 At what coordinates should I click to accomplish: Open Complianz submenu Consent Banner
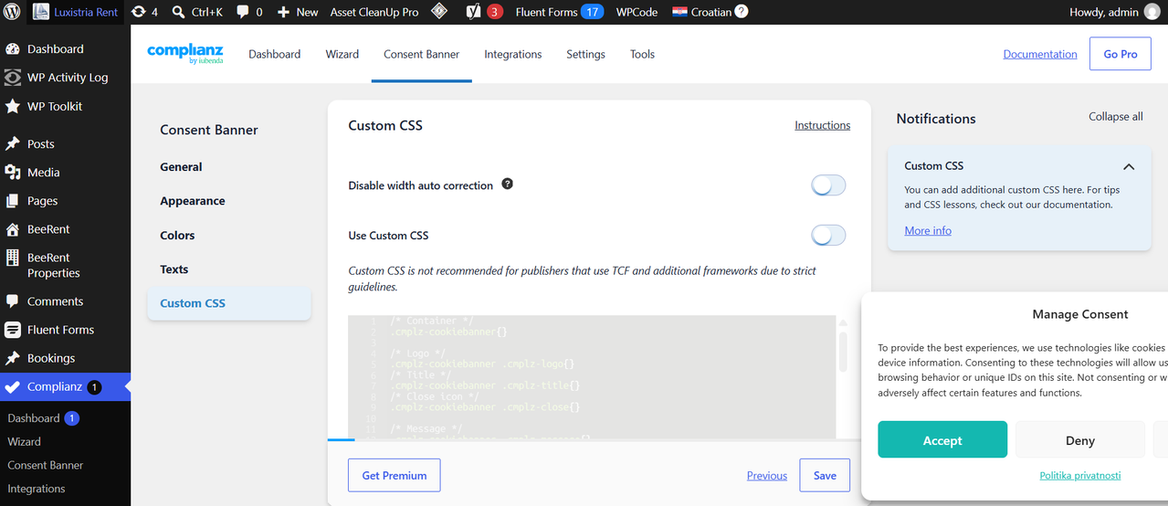click(45, 465)
